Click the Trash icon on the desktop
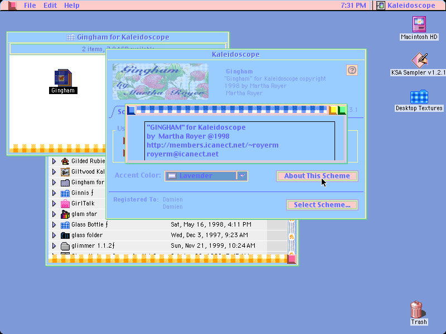Image resolution: width=446 pixels, height=334 pixels. pyautogui.click(x=416, y=310)
